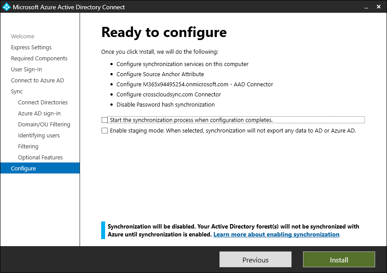387x273 pixels.
Task: Select Connect Directories under Sync
Action: pyautogui.click(x=43, y=102)
